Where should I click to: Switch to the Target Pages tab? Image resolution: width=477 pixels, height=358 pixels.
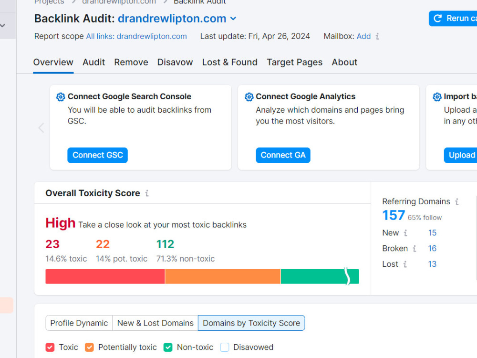click(x=294, y=62)
